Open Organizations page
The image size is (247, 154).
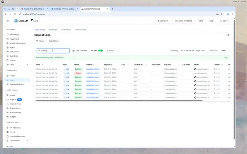click(x=15, y=108)
